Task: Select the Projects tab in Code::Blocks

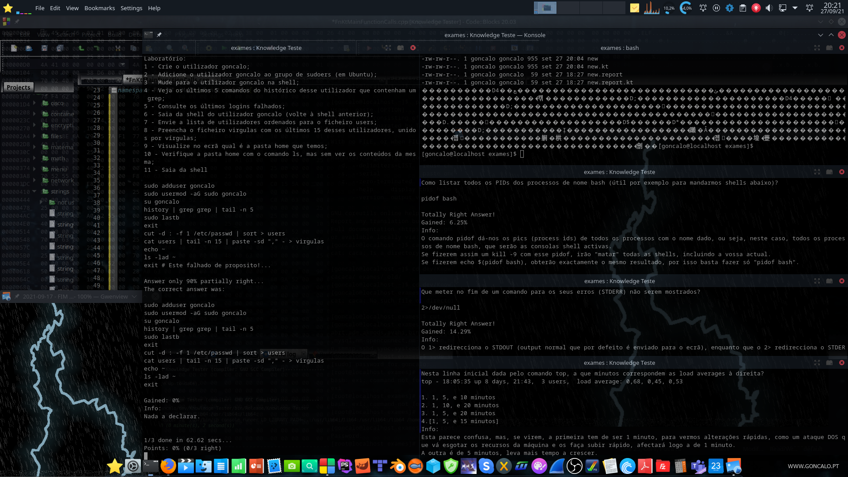Action: pos(18,87)
